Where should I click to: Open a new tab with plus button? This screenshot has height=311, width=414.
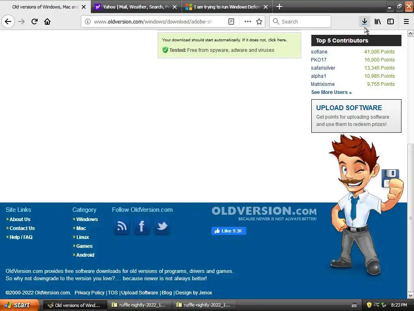(x=279, y=6)
